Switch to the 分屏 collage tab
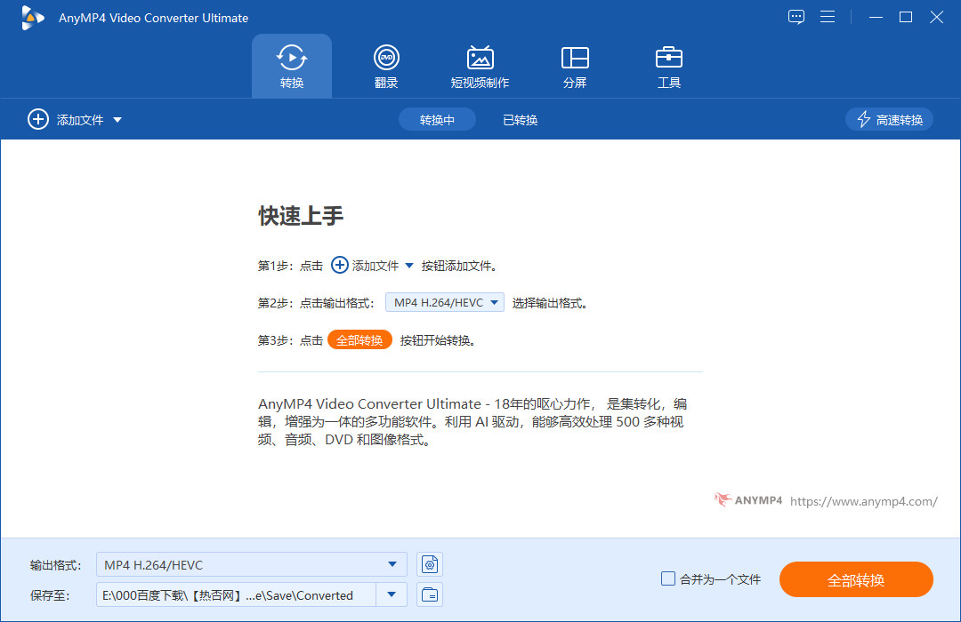Image resolution: width=961 pixels, height=622 pixels. click(575, 66)
